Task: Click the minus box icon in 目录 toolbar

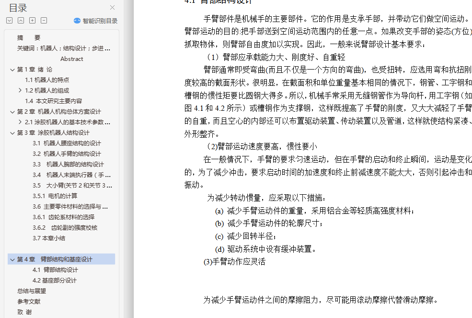Action: (44, 21)
